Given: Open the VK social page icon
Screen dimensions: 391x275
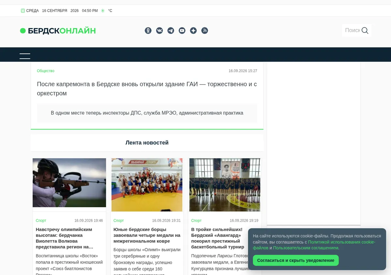Looking at the screenshot, I should (x=159, y=31).
